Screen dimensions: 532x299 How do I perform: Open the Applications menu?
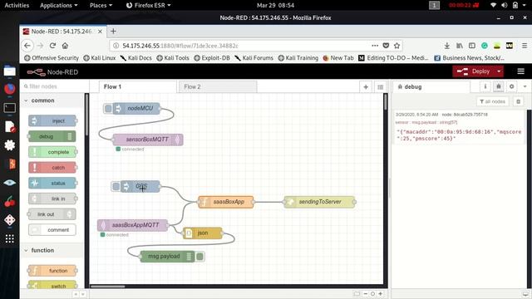point(59,5)
